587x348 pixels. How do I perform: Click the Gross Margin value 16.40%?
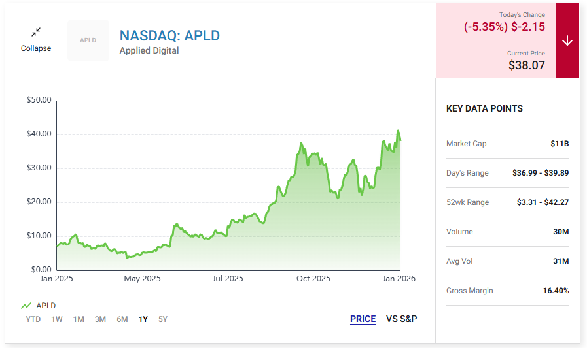click(556, 291)
